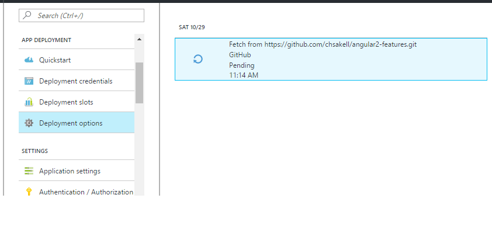Image resolution: width=492 pixels, height=240 pixels.
Task: Click the pending sync icon on the deployment
Action: click(198, 59)
